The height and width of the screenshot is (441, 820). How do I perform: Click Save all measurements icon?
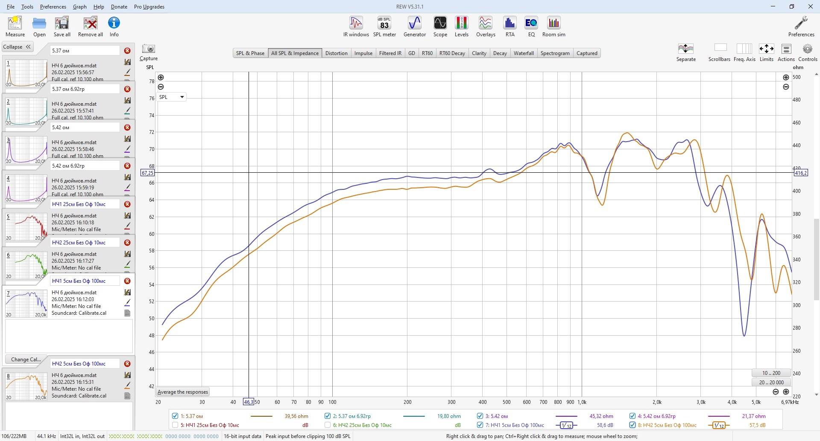tap(62, 26)
